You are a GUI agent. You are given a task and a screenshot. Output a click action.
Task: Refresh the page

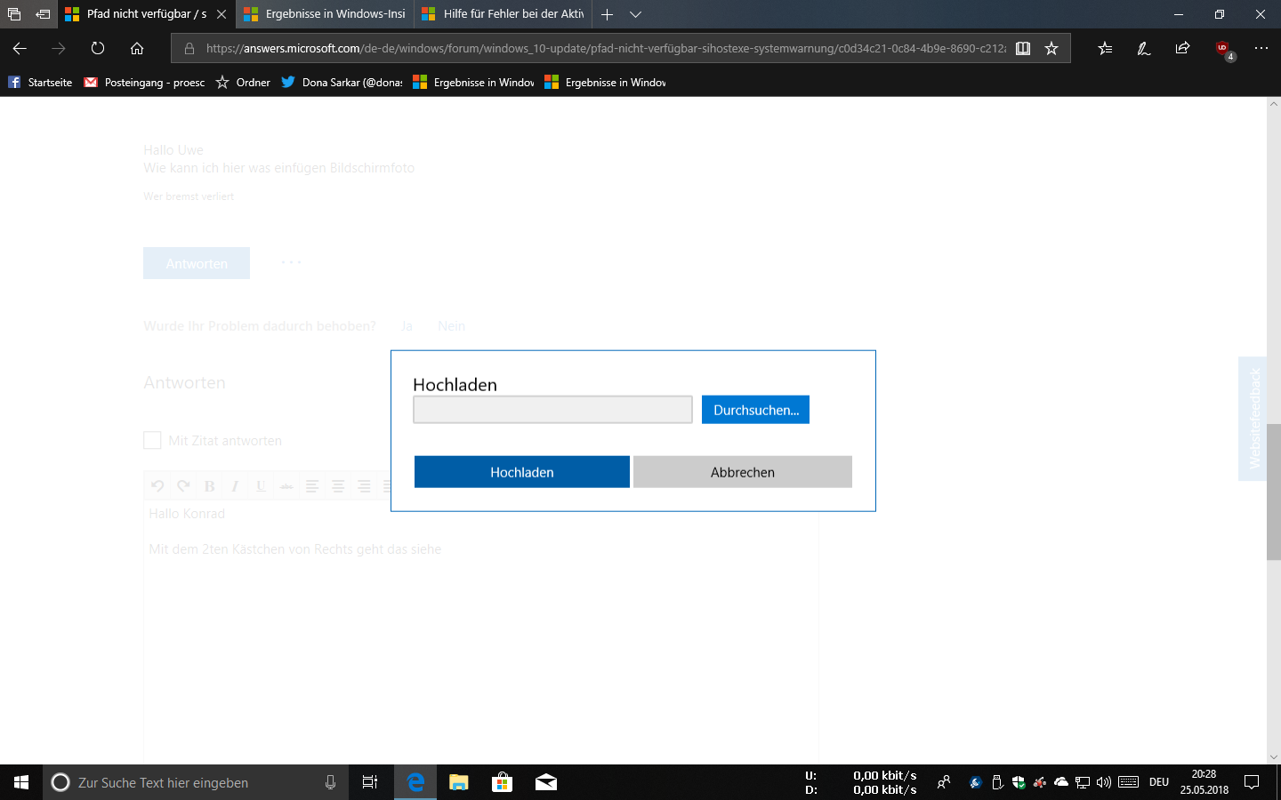click(98, 48)
